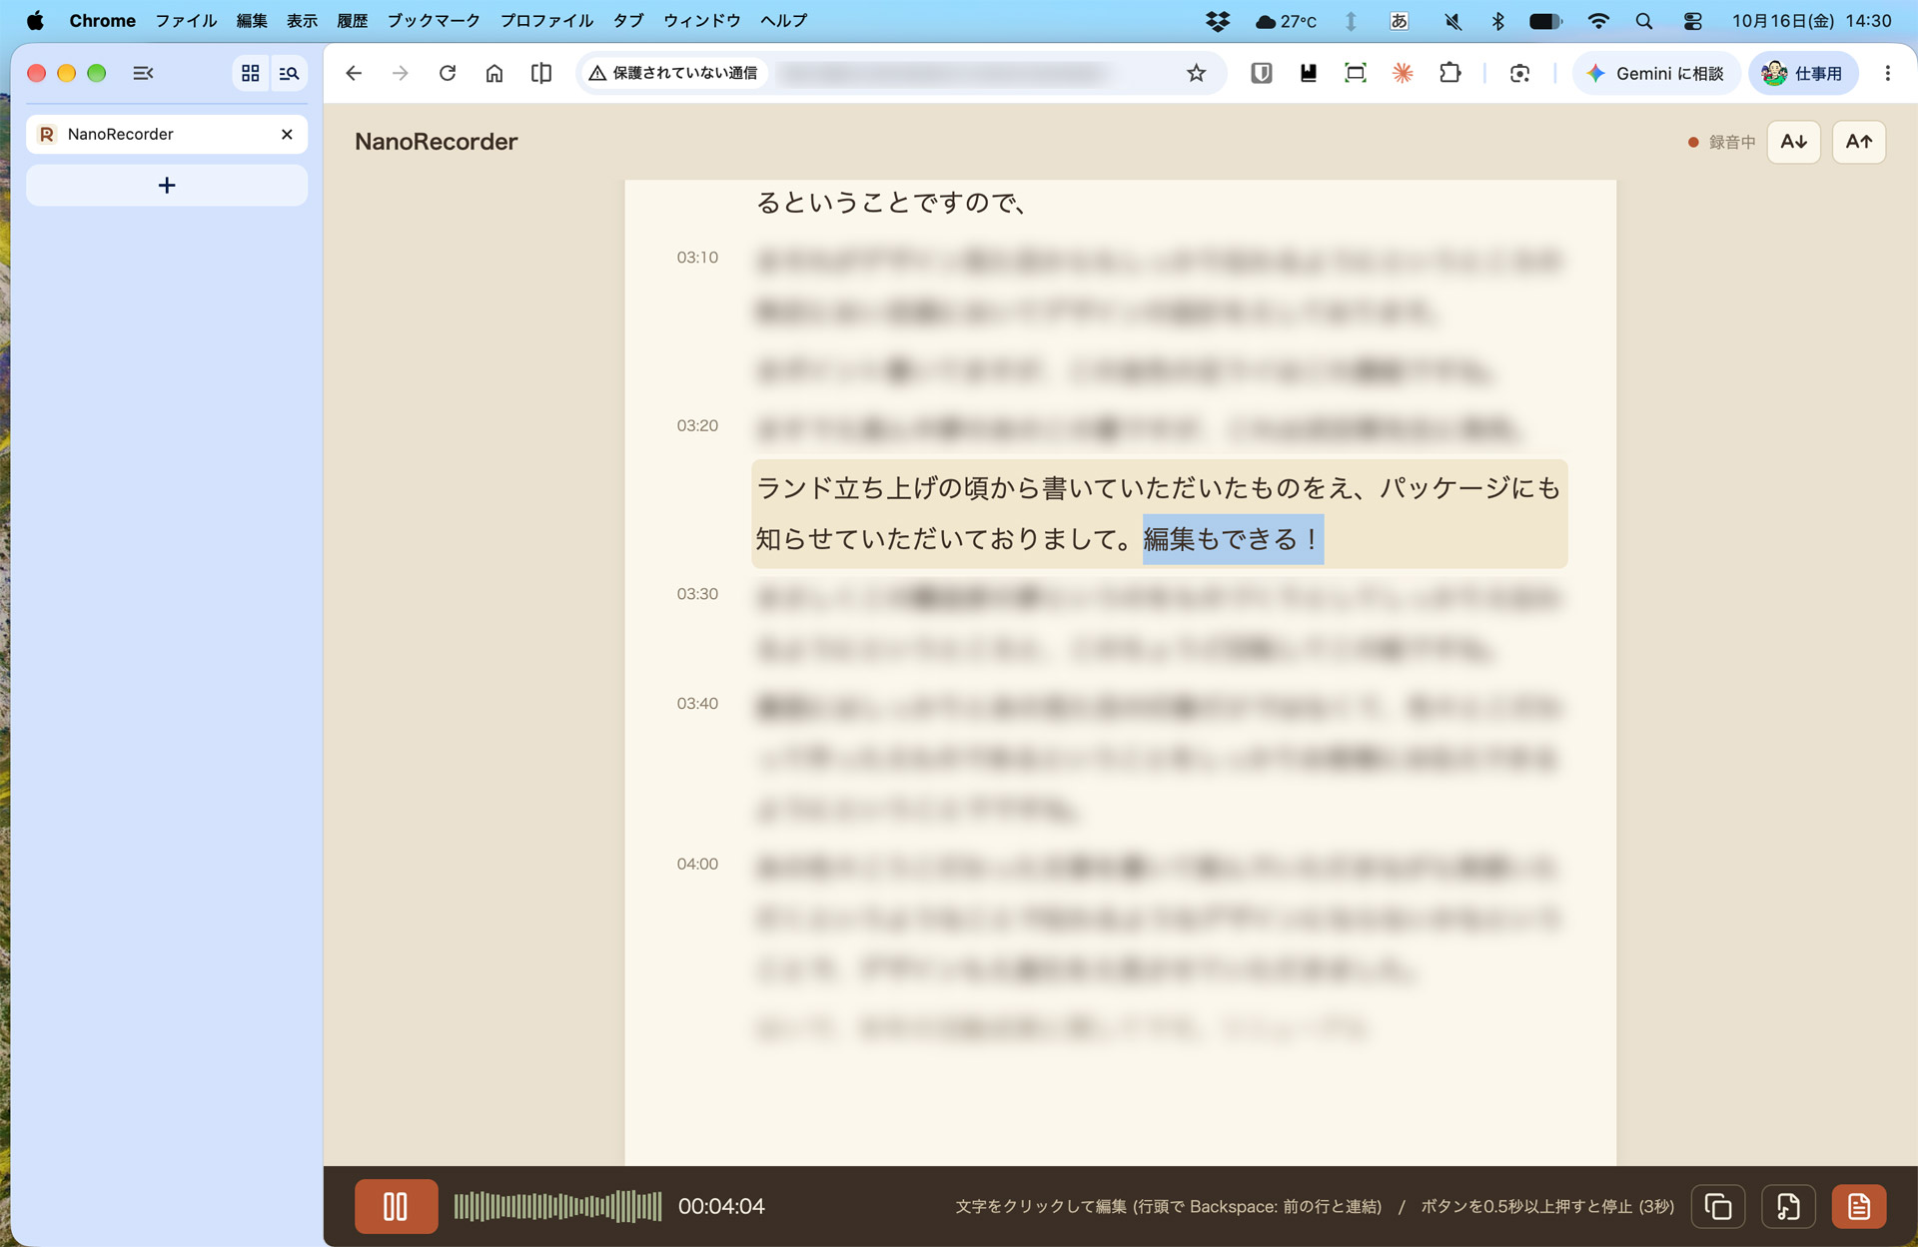Screen dimensions: 1918x1247
Task: Bookmark this page with the star icon
Action: point(1196,73)
